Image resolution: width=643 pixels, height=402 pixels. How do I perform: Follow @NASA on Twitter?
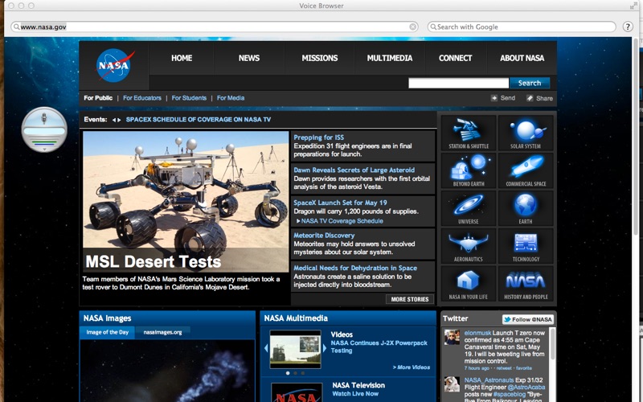528,319
